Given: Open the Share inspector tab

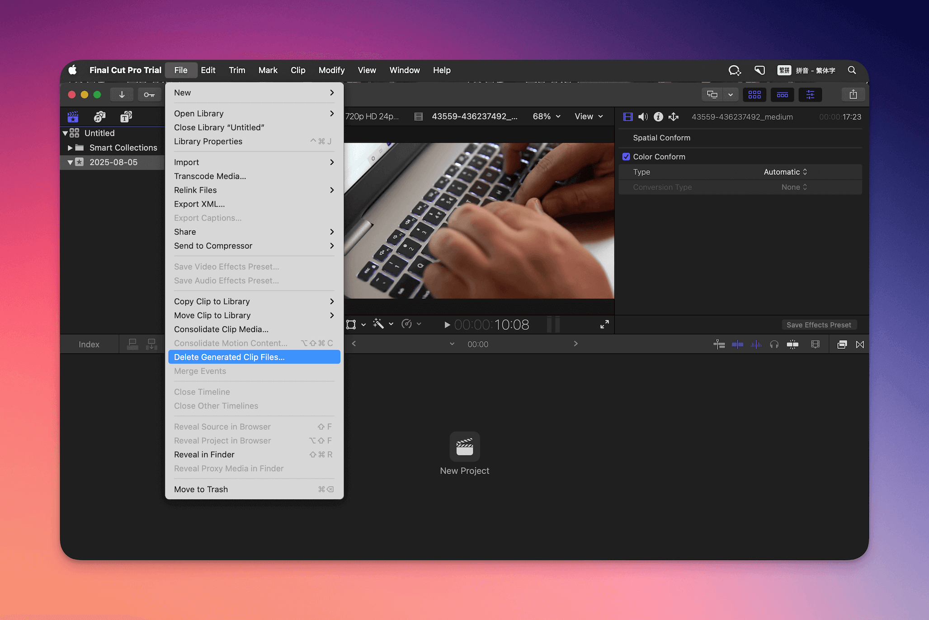Looking at the screenshot, I should 674,117.
